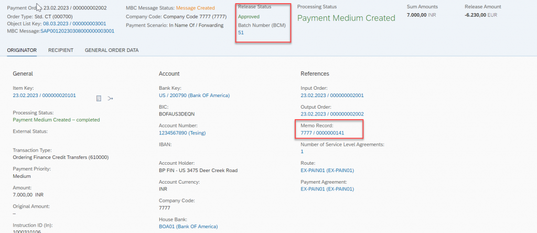Image resolution: width=537 pixels, height=233 pixels.
Task: Switch to the ORIGINATOR tab
Action: coord(22,50)
